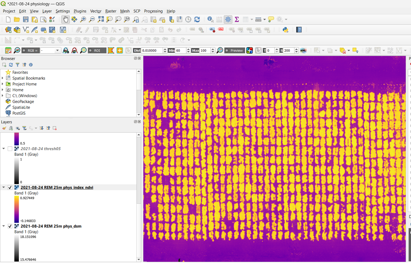Open the Project menu

click(x=9, y=11)
